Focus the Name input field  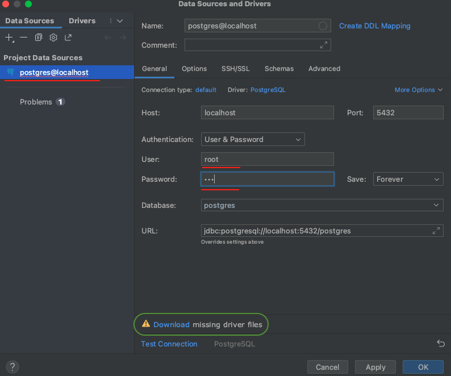[257, 26]
